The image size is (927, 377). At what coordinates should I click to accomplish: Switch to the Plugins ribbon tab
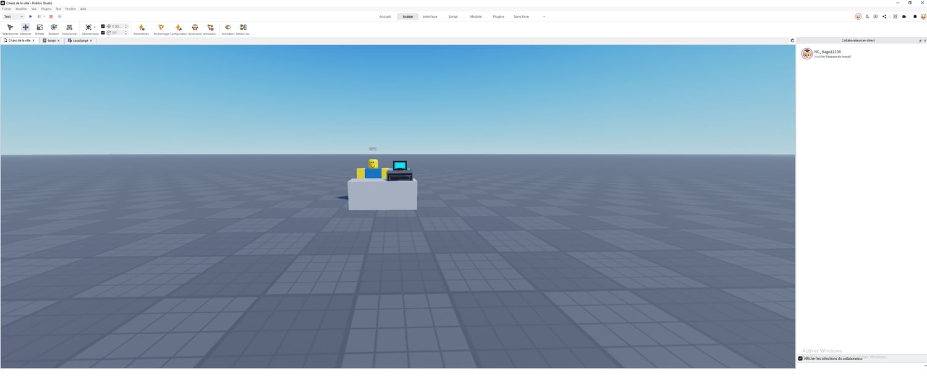(x=499, y=17)
